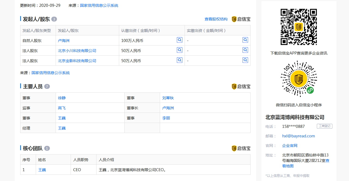
Task: Click 下载启信宝APP查询更多企业资讯 caption
Action: coord(299,53)
